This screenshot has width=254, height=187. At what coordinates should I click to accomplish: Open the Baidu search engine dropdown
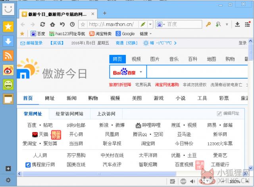tap(141, 72)
